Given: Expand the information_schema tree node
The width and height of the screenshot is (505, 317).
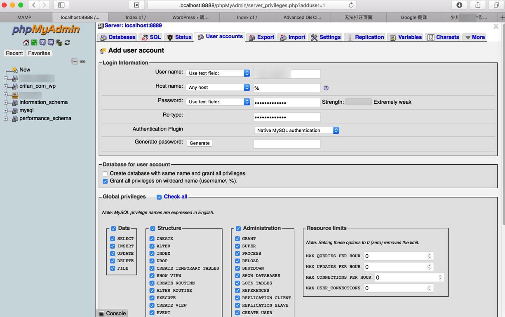Looking at the screenshot, I should [x=6, y=102].
